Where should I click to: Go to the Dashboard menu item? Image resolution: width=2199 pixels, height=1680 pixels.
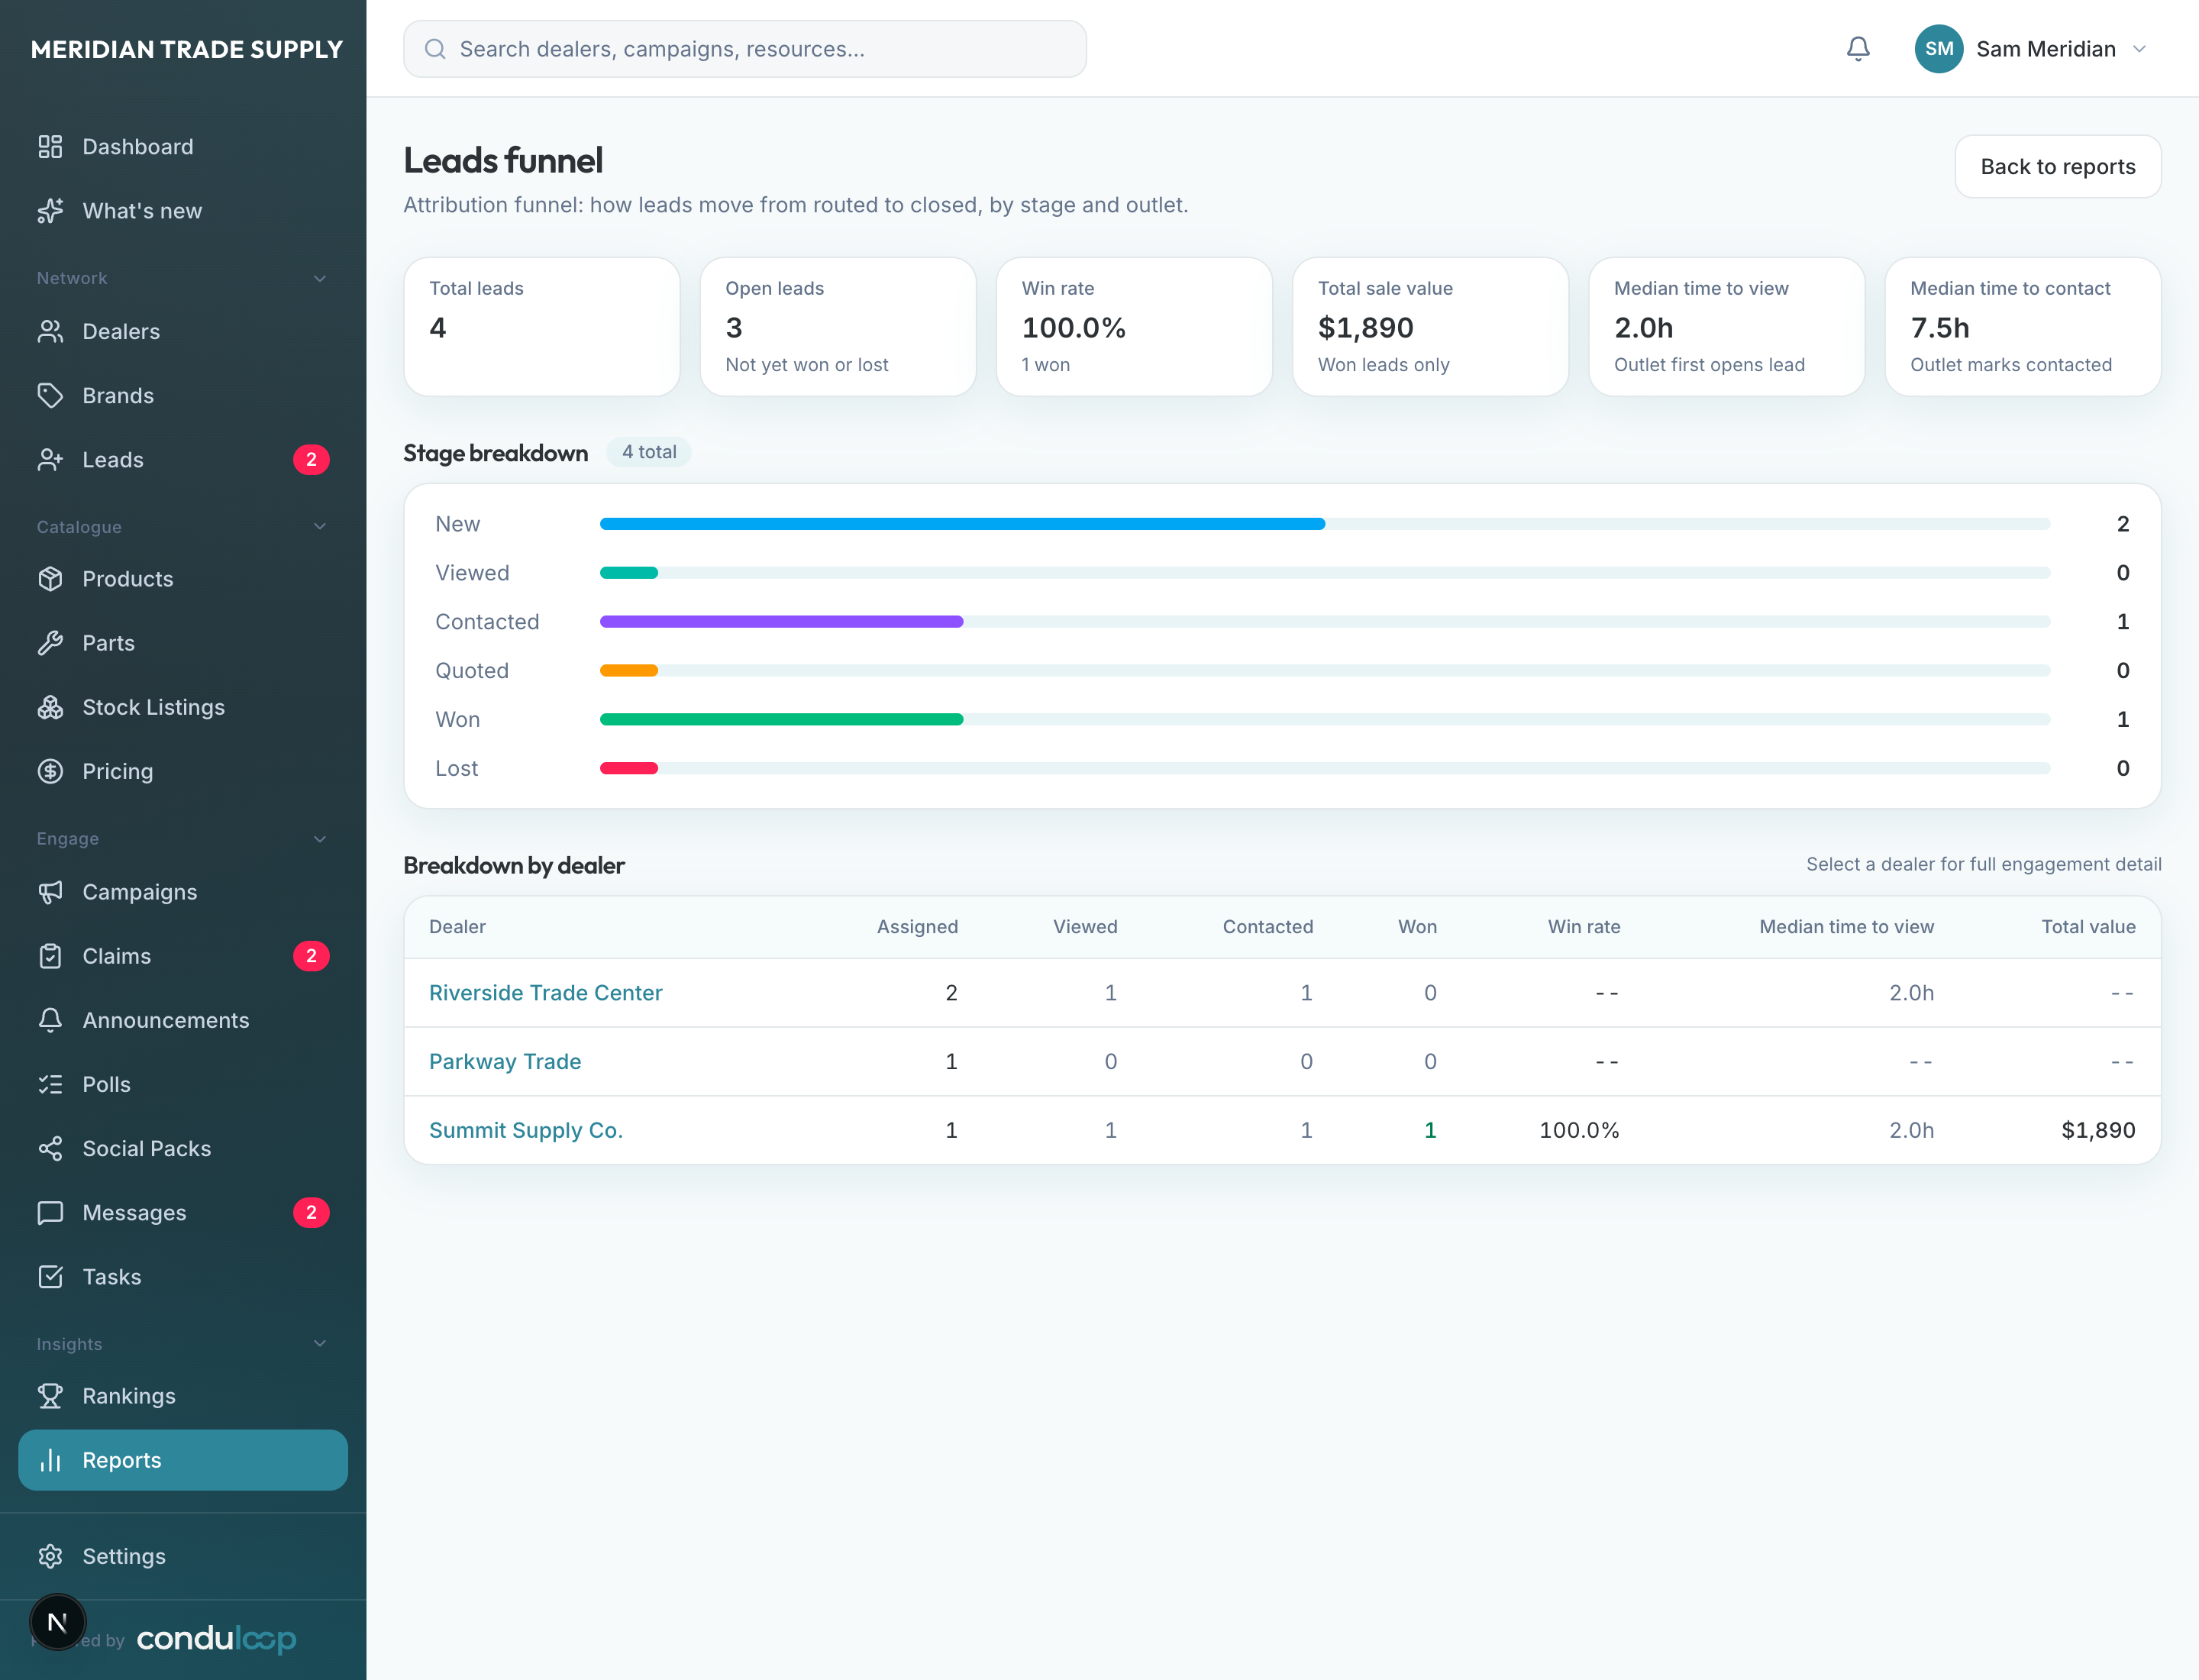click(183, 147)
